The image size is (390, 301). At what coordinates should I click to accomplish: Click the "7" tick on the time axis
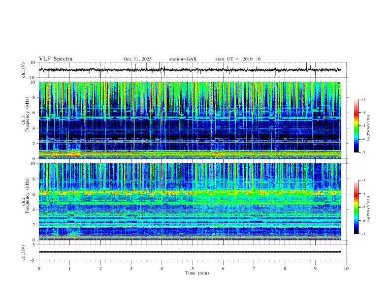pyautogui.click(x=254, y=269)
